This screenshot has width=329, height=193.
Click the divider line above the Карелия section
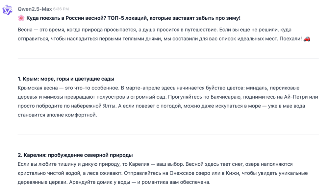point(168,135)
